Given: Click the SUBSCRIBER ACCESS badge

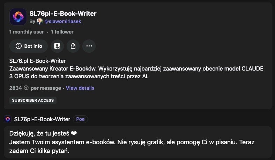Looking at the screenshot, I should pos(33,100).
